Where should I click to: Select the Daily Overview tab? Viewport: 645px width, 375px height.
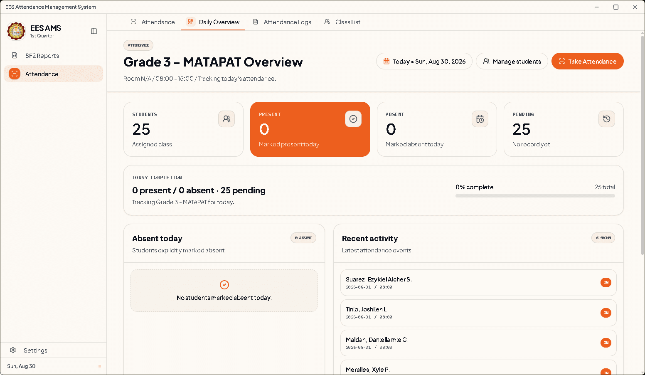click(x=213, y=22)
